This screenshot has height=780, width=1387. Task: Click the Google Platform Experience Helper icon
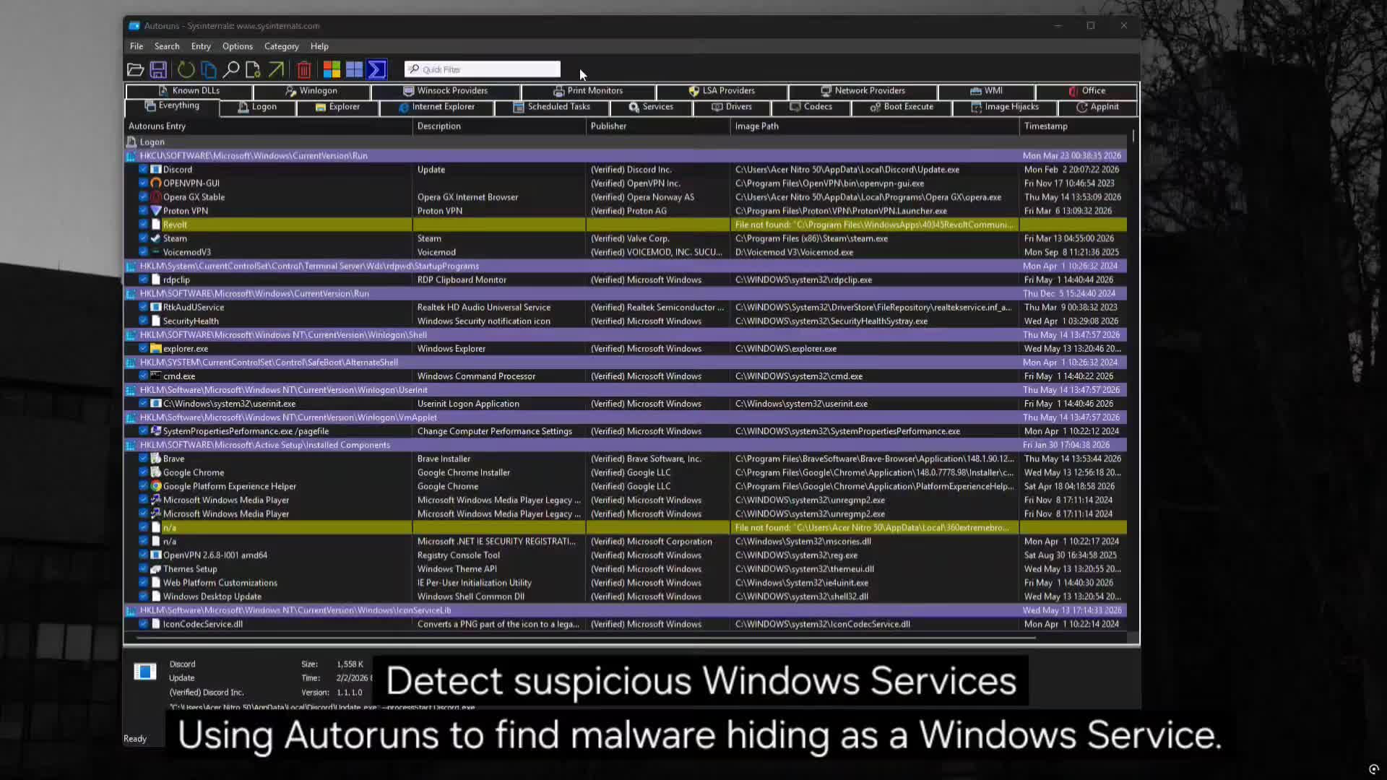[x=155, y=487]
